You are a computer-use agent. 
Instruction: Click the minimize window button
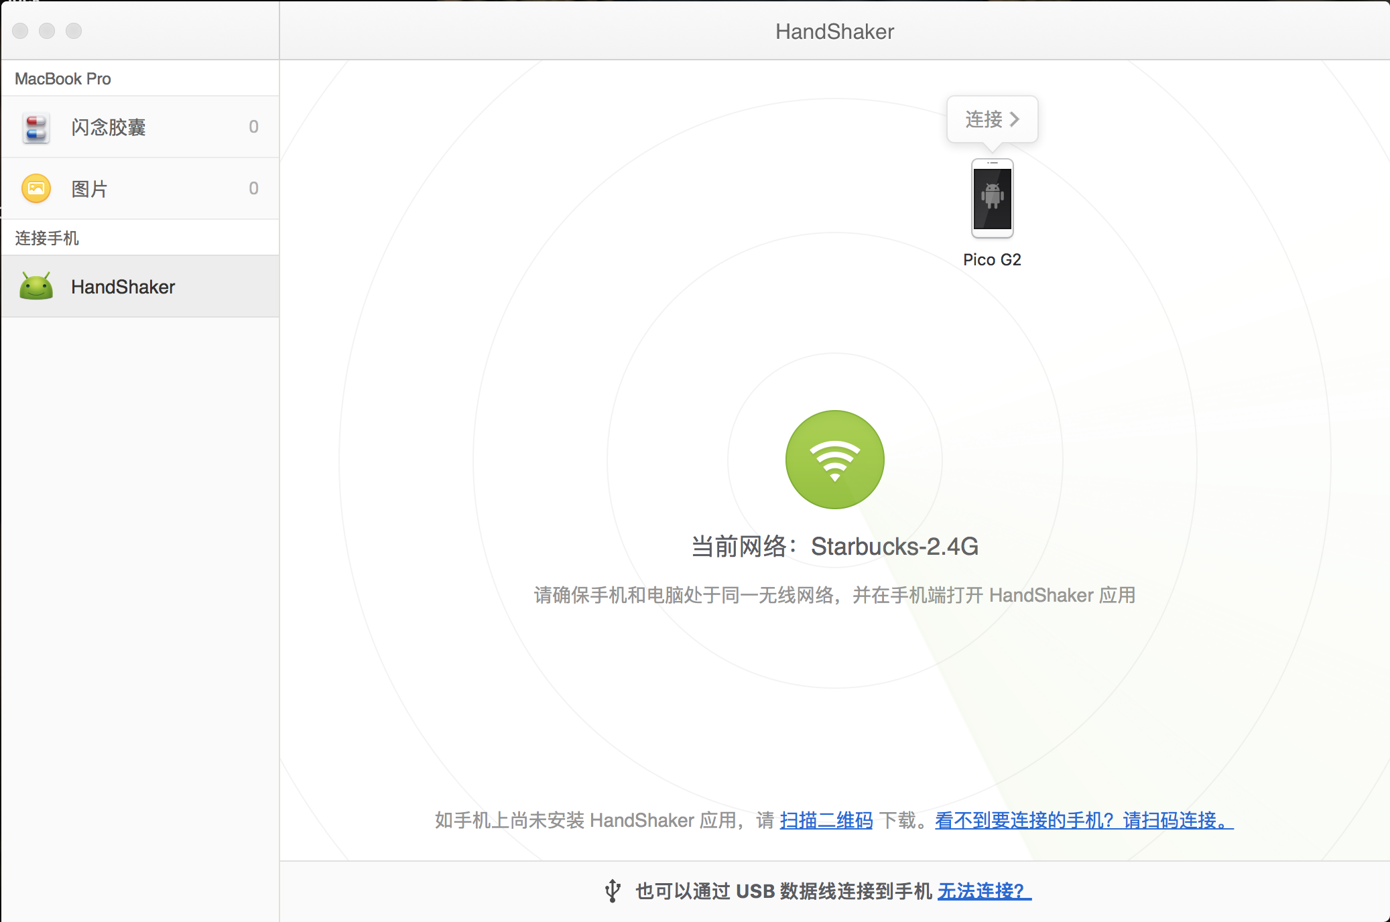tap(47, 31)
